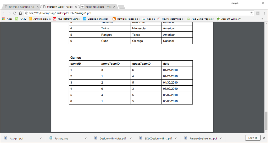Image resolution: width=268 pixels, height=143 pixels.
Task: Open the Rent/Buy Textbooks bookmark
Action: pyautogui.click(x=126, y=19)
